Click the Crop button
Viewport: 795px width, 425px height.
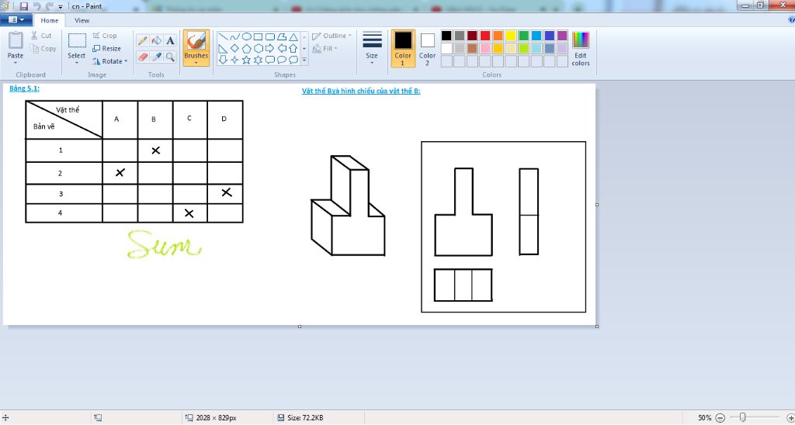[105, 36]
